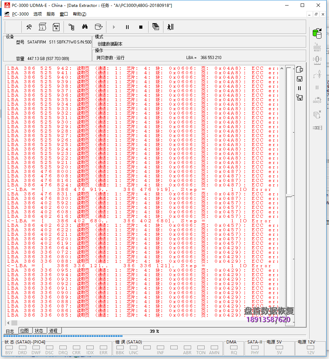Click the exit running man icon
This screenshot has height=359, width=329.
click(x=170, y=27)
